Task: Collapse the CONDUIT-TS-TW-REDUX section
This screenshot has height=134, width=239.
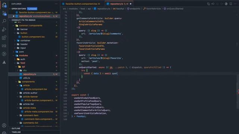Action: coord(24,20)
